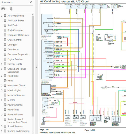The width and height of the screenshot is (126, 134).
Task: Open the bookmarks options list menu
Action: [4, 9]
